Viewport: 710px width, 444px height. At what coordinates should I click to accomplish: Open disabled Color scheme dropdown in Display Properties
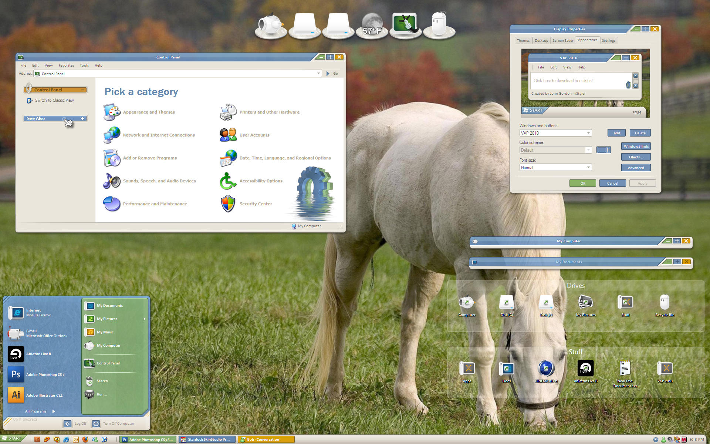[x=555, y=150]
